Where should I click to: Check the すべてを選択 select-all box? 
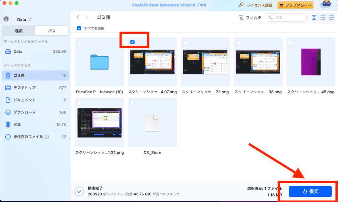pyautogui.click(x=78, y=28)
